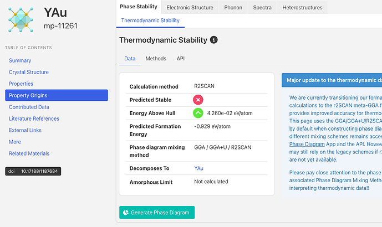
Task: Click the R2SCAN calculation method value
Action: (x=204, y=86)
